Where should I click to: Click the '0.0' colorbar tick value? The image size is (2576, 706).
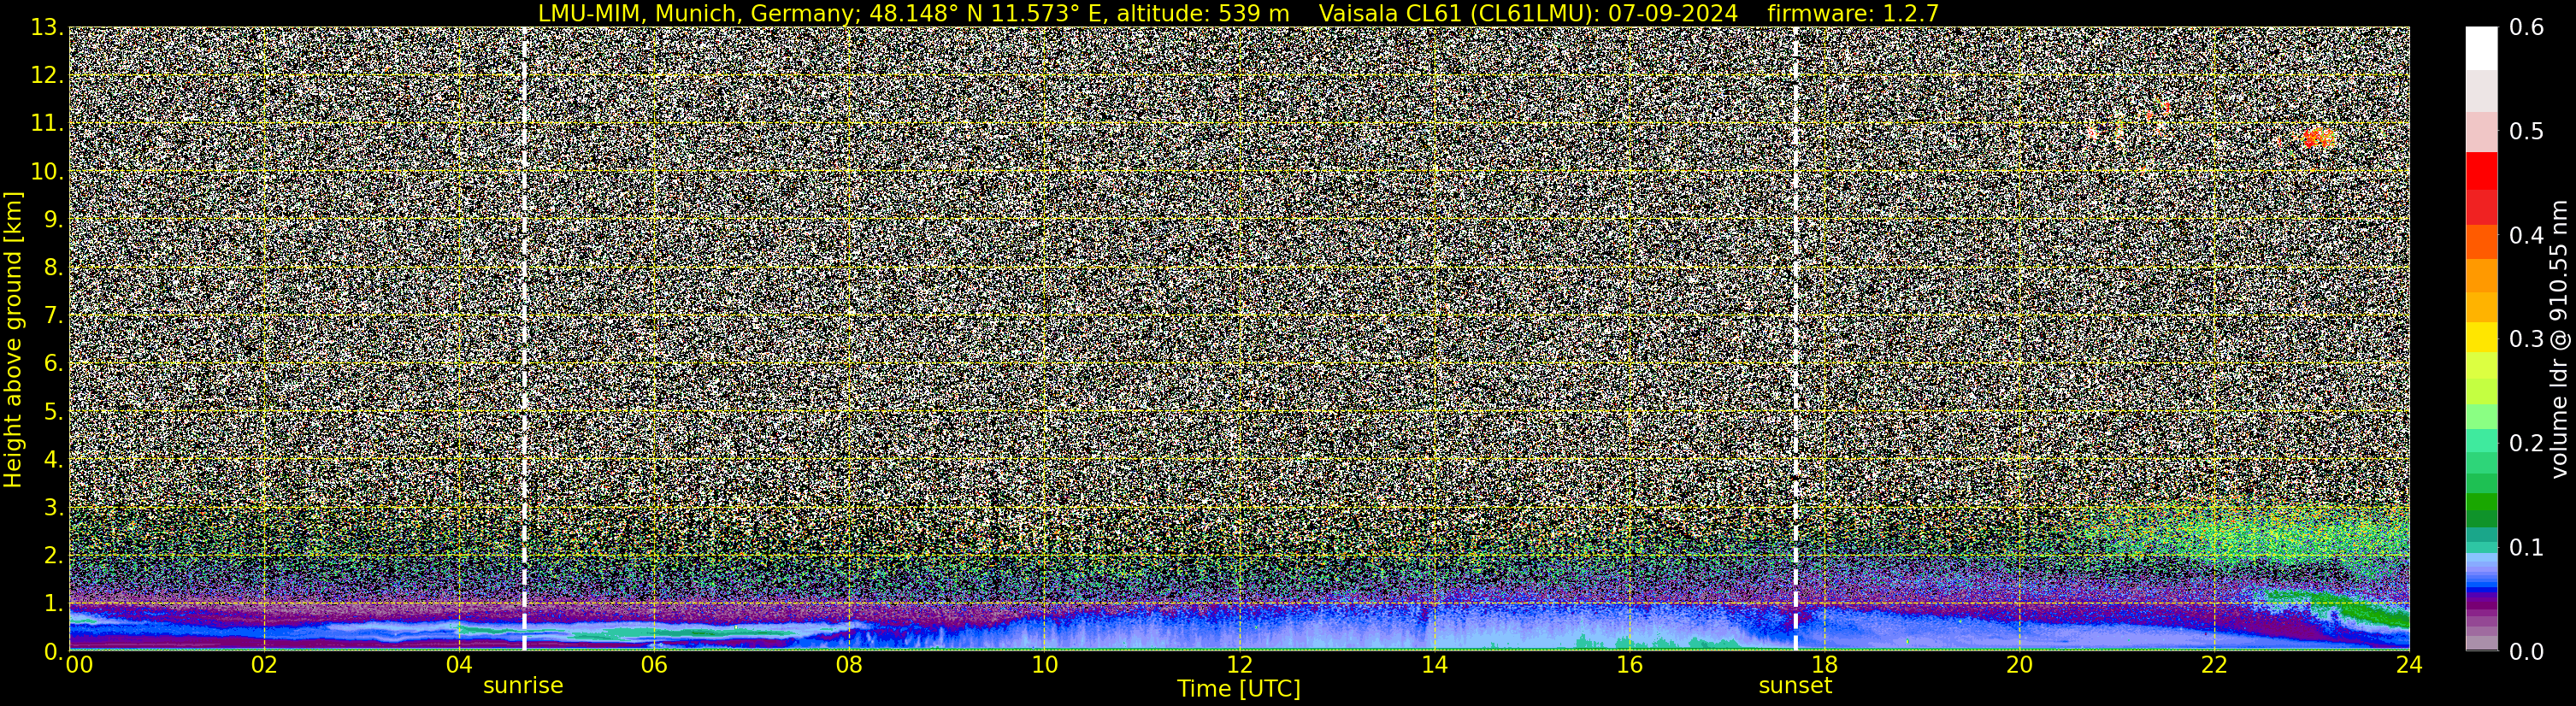click(2527, 651)
